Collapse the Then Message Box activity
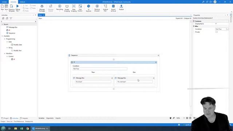 click(x=112, y=78)
